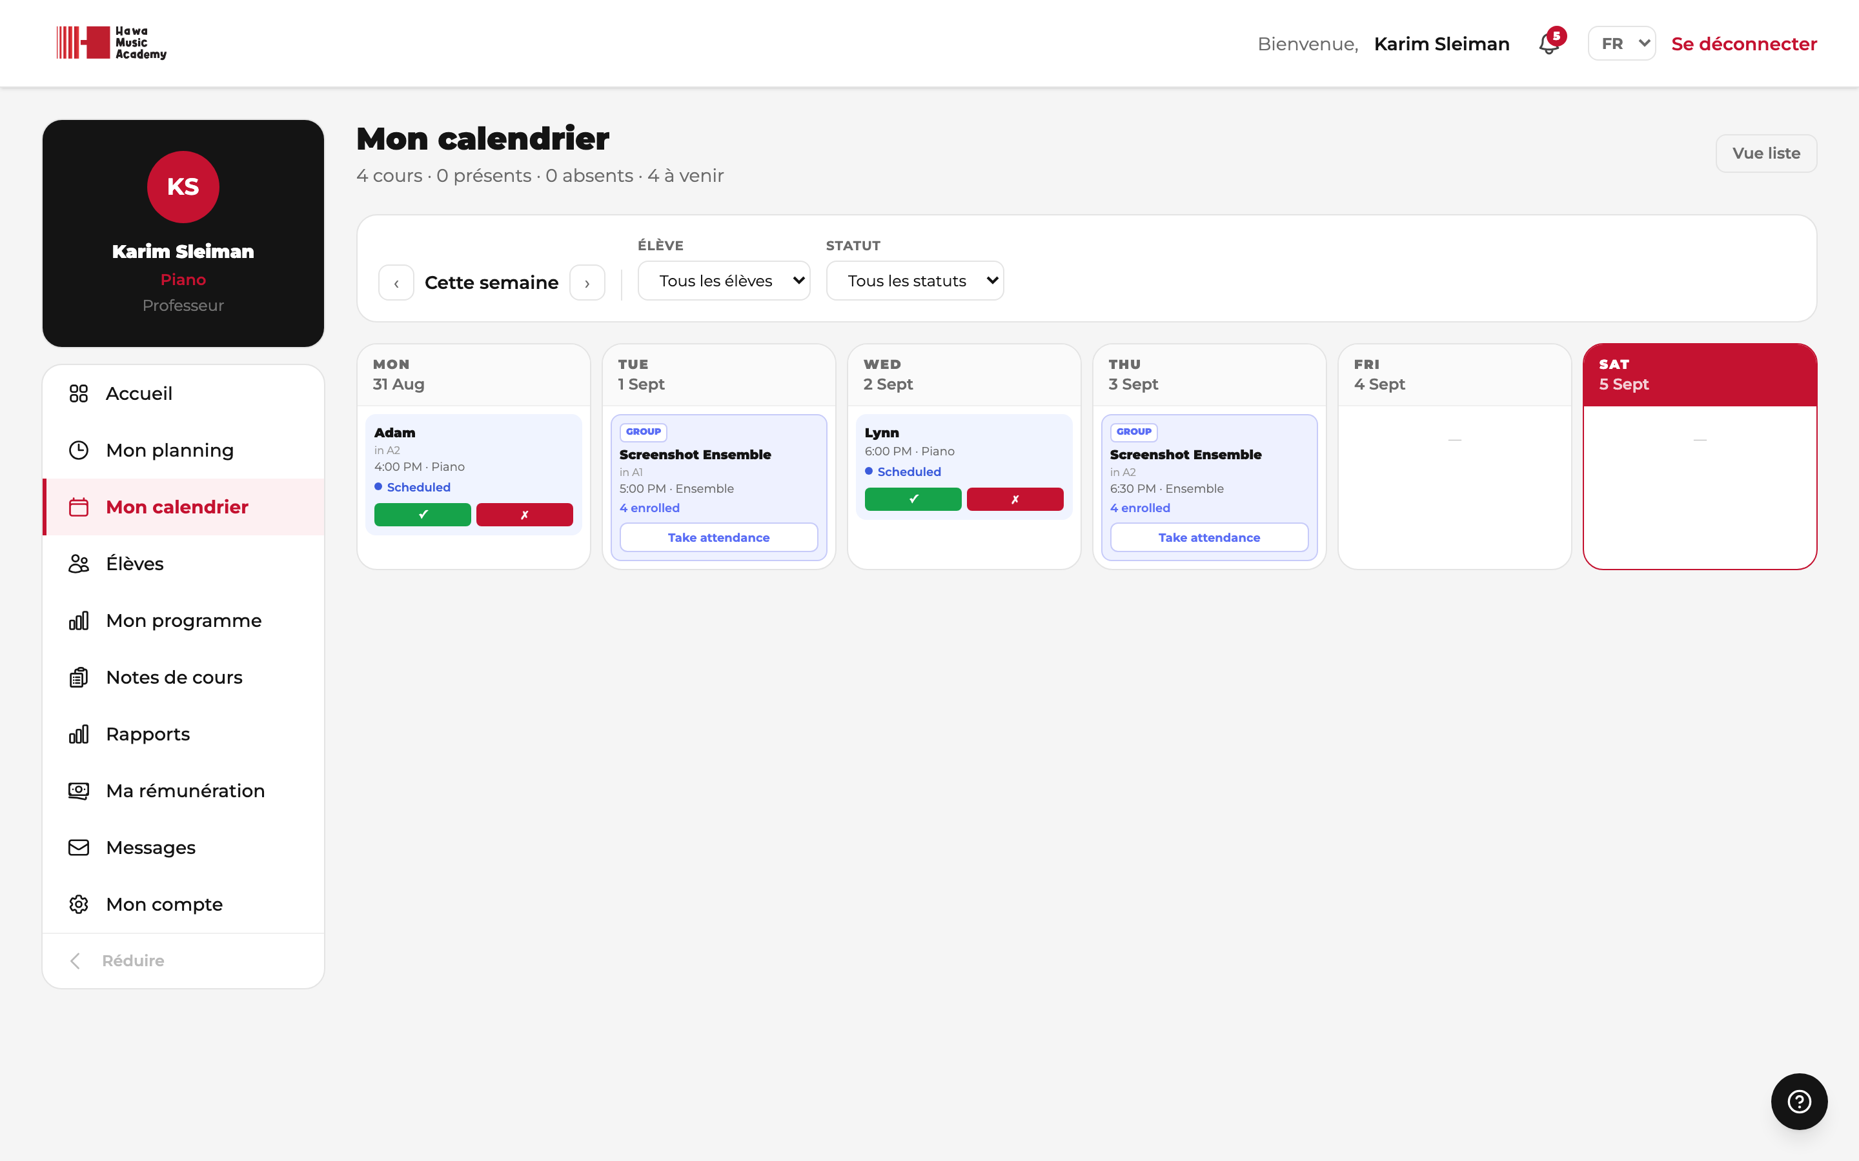
Task: Open the notifications bell
Action: [1549, 44]
